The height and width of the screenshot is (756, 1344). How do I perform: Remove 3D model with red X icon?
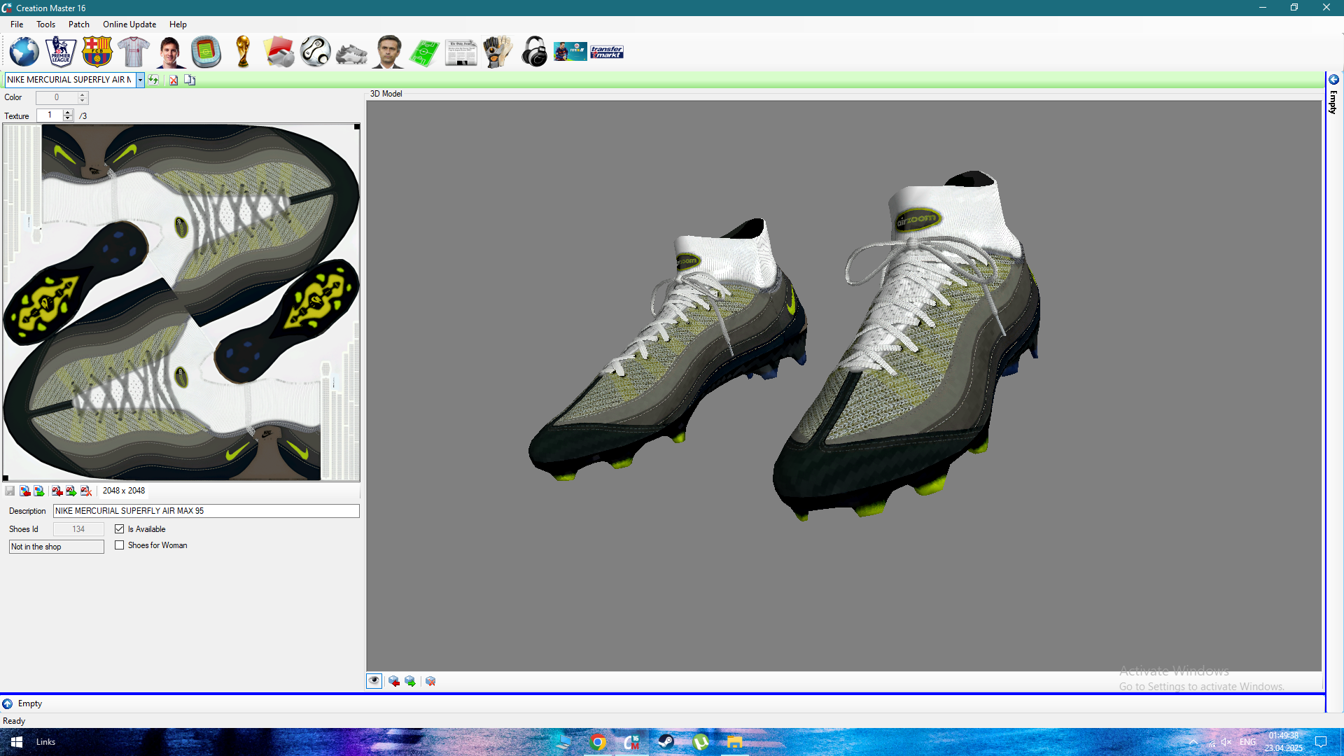pyautogui.click(x=430, y=681)
